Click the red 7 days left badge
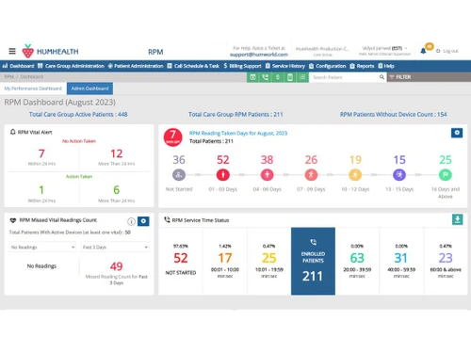 [x=173, y=137]
